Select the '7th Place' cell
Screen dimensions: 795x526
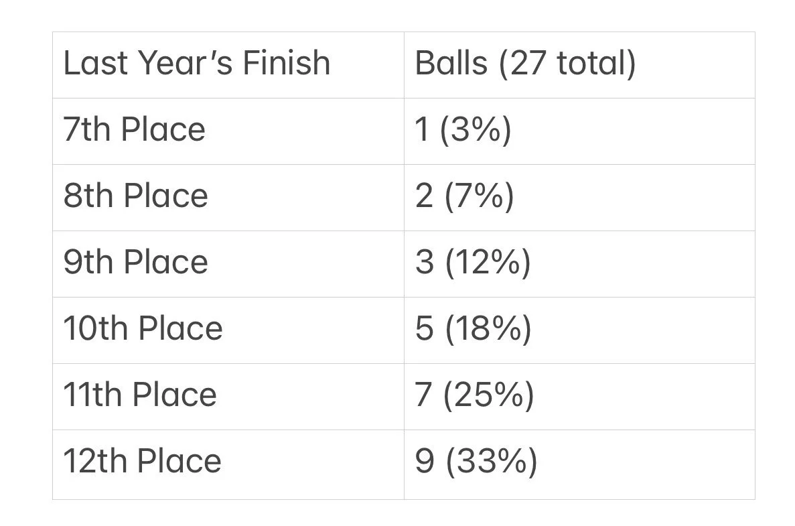(228, 131)
